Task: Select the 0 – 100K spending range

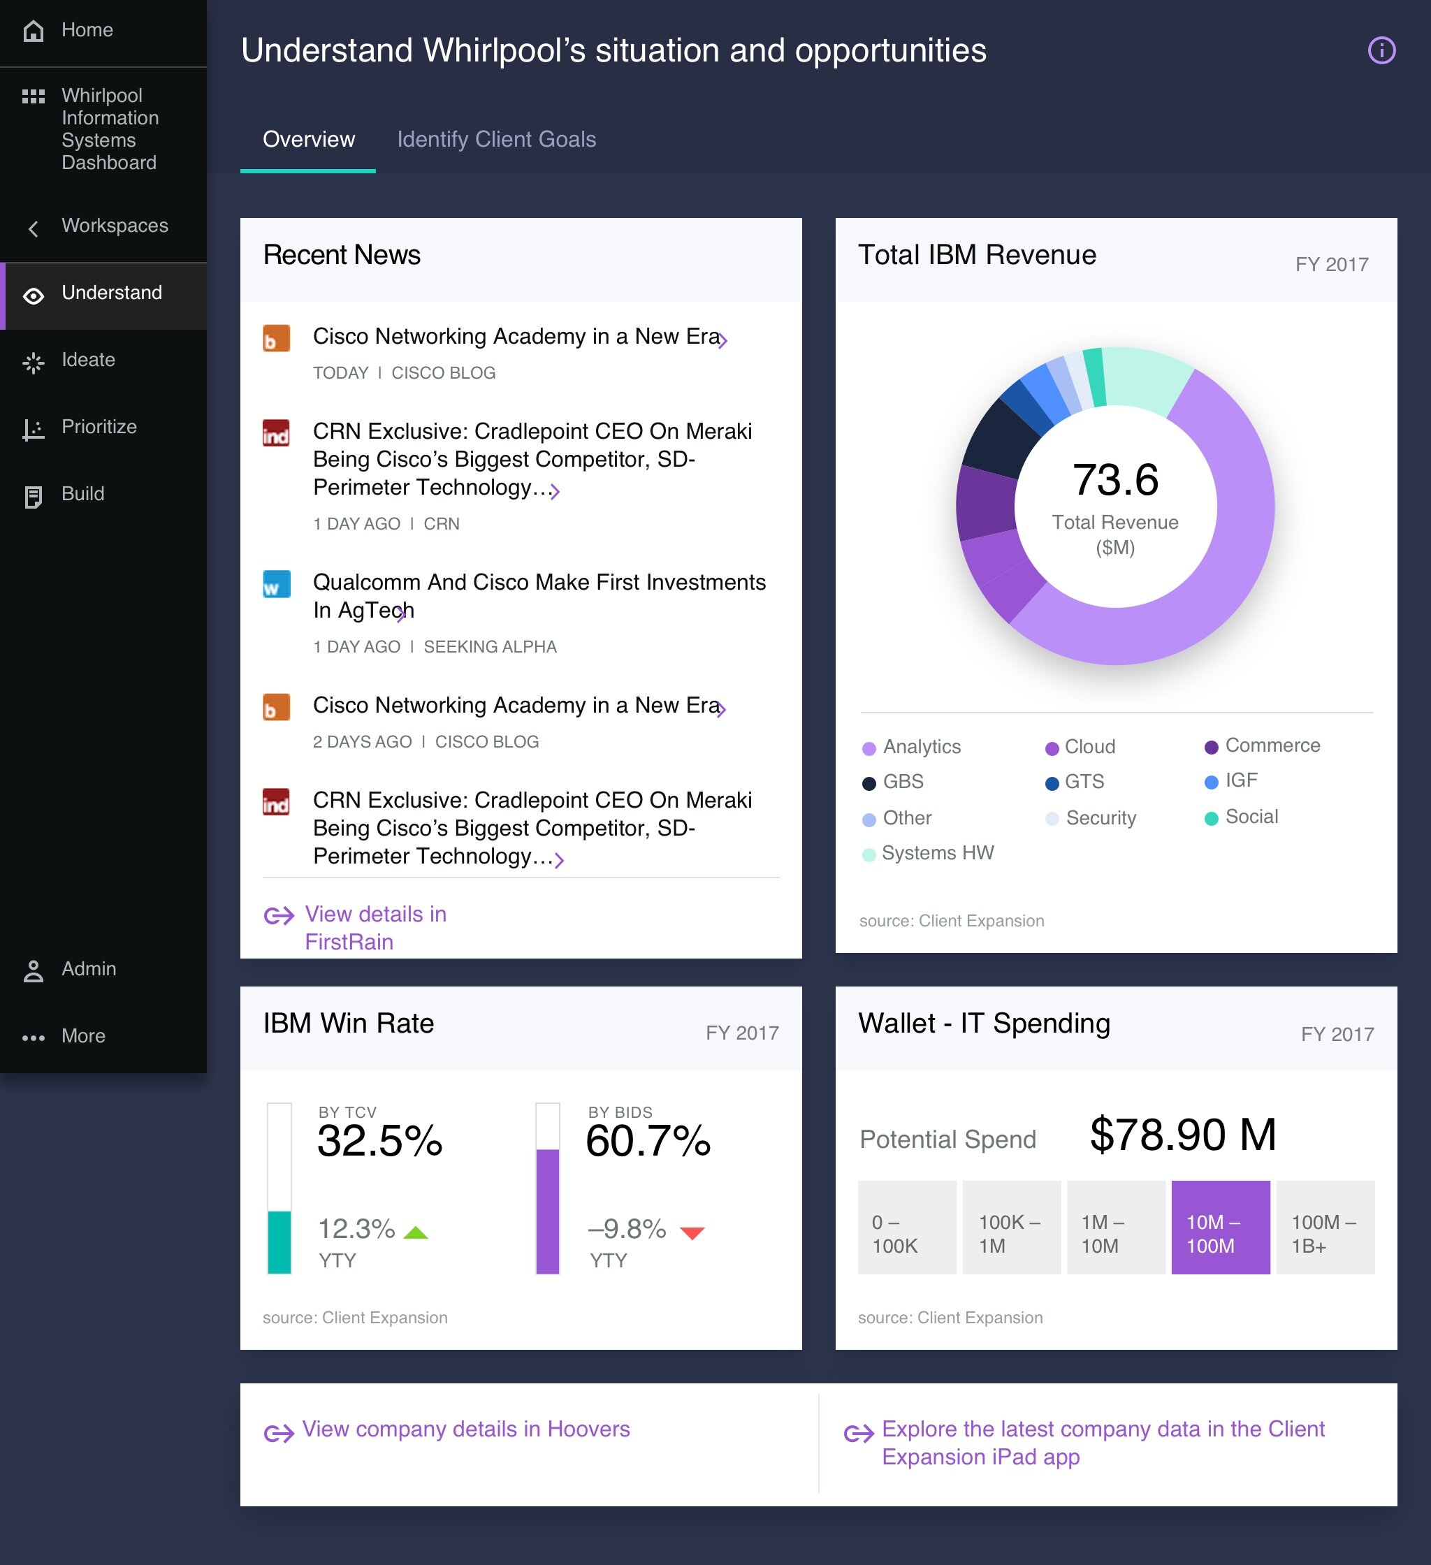Action: (907, 1228)
